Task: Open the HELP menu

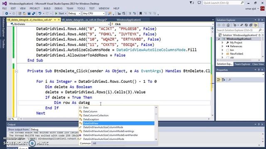Action: coord(116,8)
